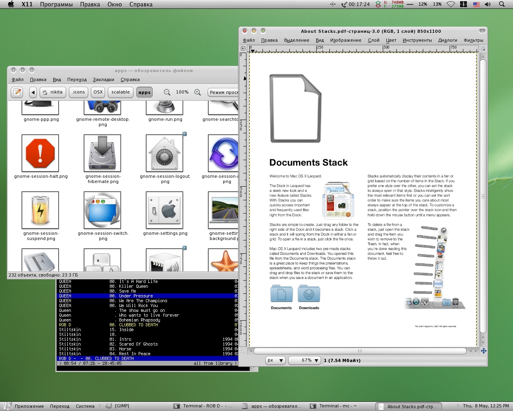
Task: Go back using the left arrow button
Action: pos(33,92)
